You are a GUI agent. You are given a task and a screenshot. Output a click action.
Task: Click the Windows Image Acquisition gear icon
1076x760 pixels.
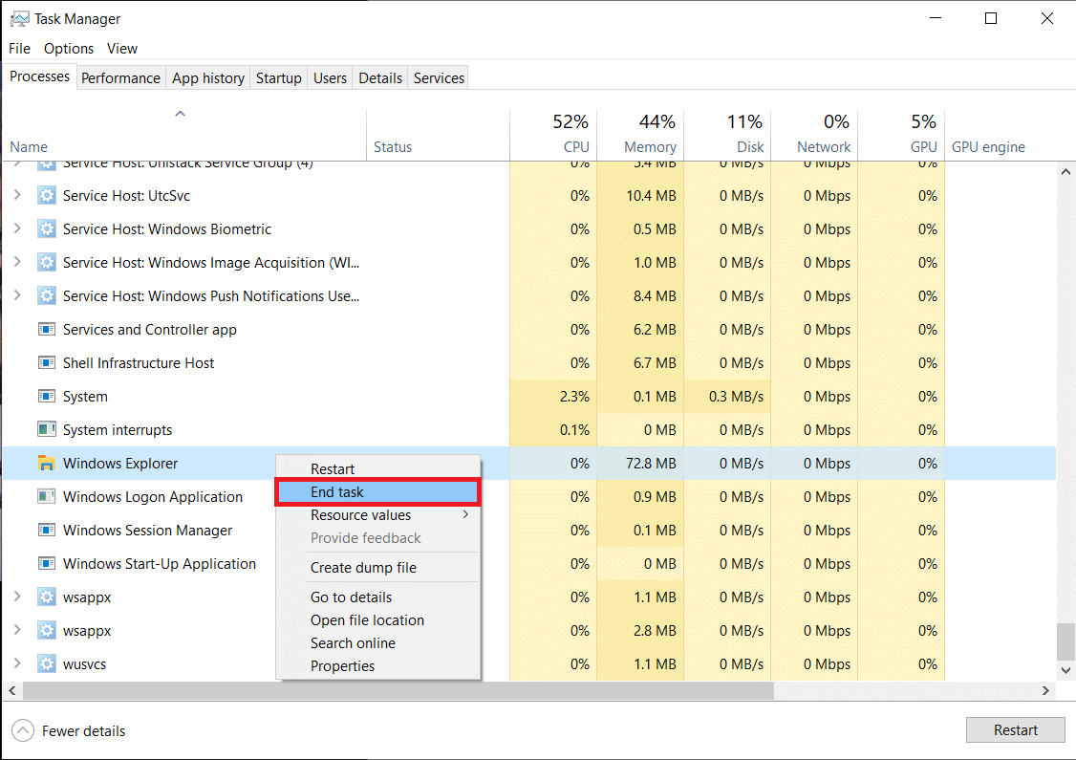(x=46, y=262)
